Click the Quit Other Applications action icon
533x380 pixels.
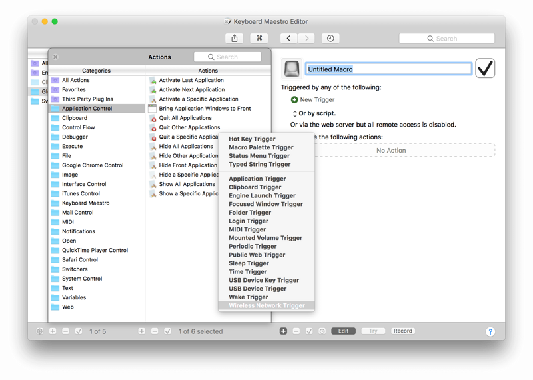153,128
